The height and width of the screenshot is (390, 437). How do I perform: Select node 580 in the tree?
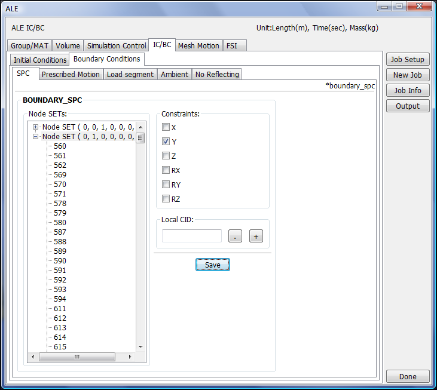tap(60, 223)
